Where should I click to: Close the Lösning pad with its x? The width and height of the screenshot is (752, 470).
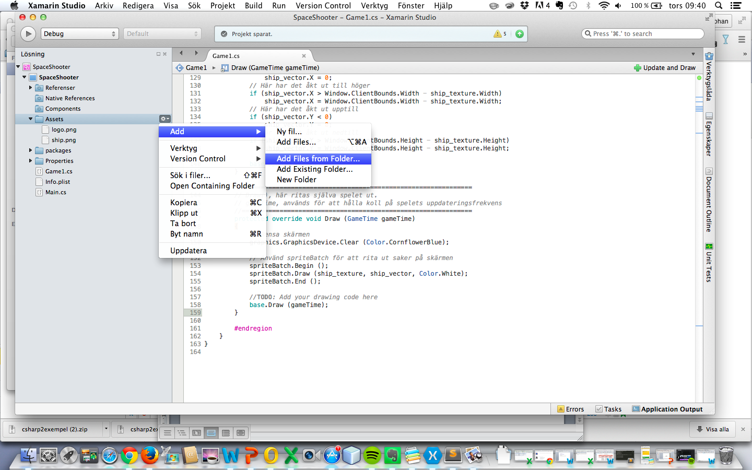(165, 54)
